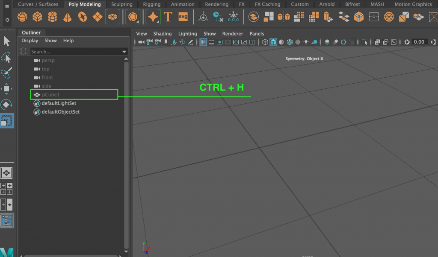Create a polygon cube from the shelf

coord(37,17)
